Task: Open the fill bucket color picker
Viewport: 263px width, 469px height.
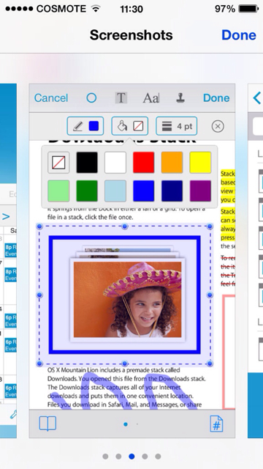Action: (130, 126)
